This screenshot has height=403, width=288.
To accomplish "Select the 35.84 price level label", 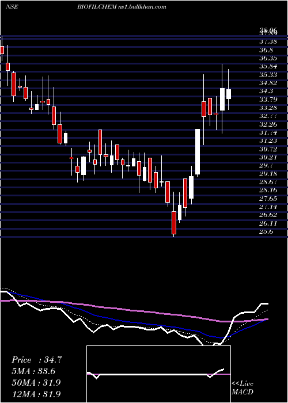I will (268, 66).
